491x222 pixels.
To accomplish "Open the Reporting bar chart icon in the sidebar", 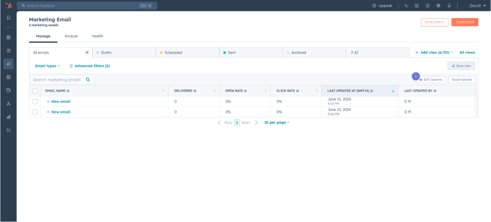I will [8, 117].
